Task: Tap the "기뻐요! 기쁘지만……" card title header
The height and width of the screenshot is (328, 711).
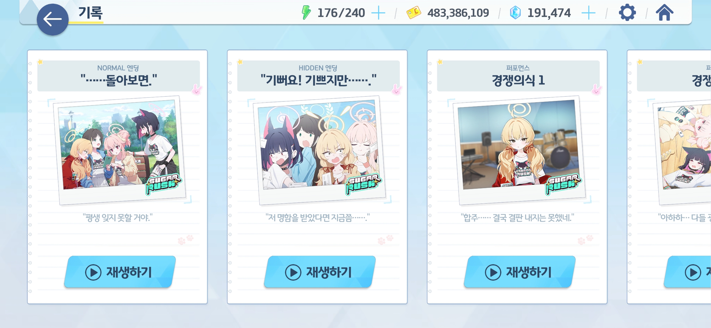Action: [x=318, y=76]
